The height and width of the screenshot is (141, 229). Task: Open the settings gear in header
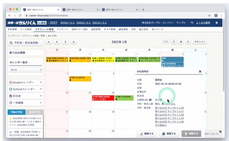(216, 23)
